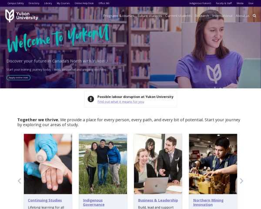Screen dimensions: 261x209
Task: Open Future students menu
Action: (150, 16)
